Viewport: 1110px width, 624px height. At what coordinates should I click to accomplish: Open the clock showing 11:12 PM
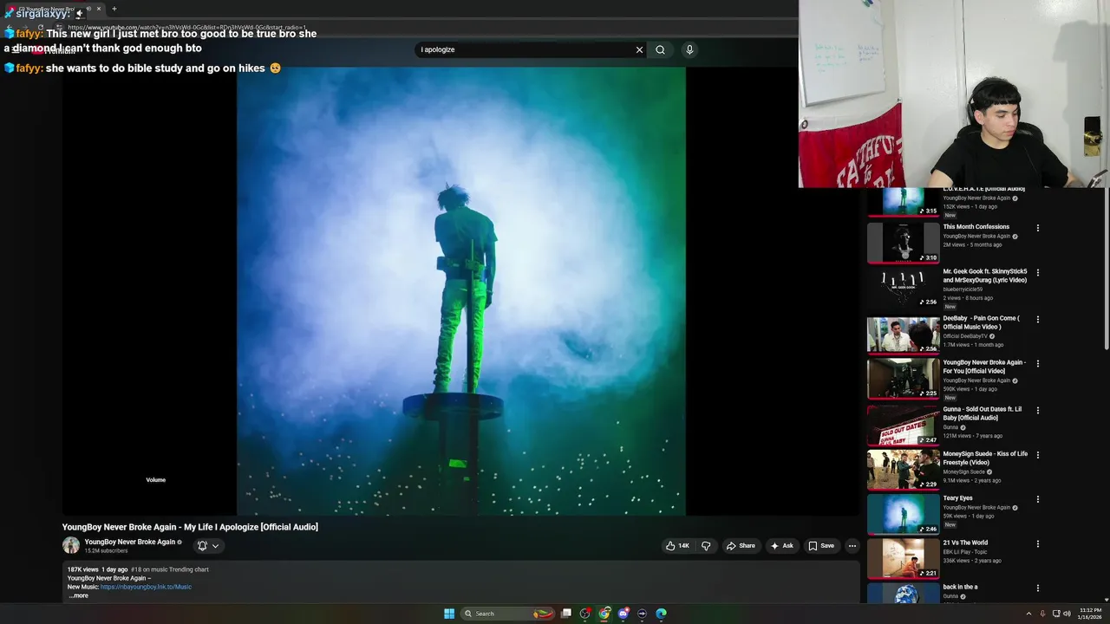pyautogui.click(x=1090, y=614)
